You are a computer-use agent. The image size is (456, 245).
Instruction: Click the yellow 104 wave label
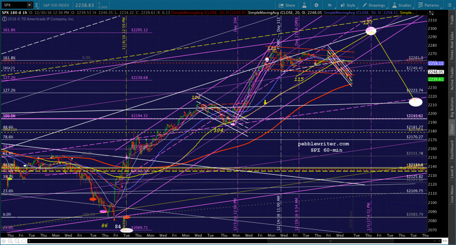tap(218, 131)
